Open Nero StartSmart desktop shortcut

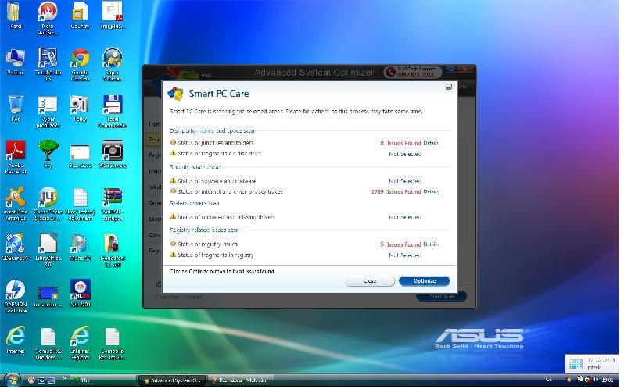[48, 17]
